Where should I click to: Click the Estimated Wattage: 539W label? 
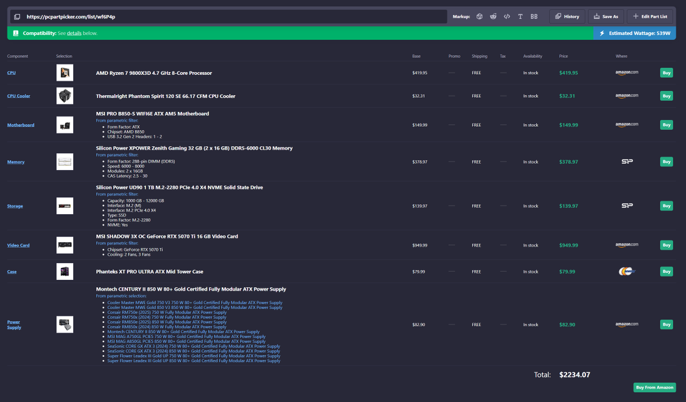click(x=640, y=33)
